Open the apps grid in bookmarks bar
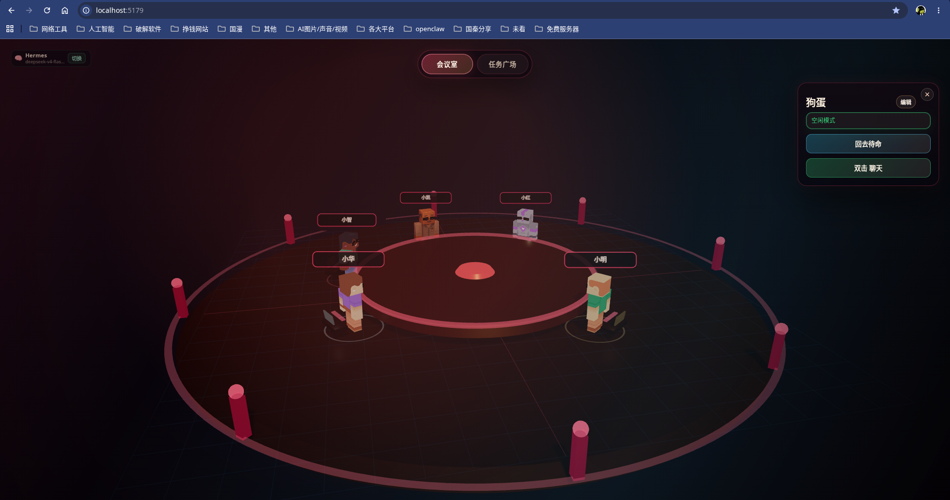950x500 pixels. [x=10, y=29]
